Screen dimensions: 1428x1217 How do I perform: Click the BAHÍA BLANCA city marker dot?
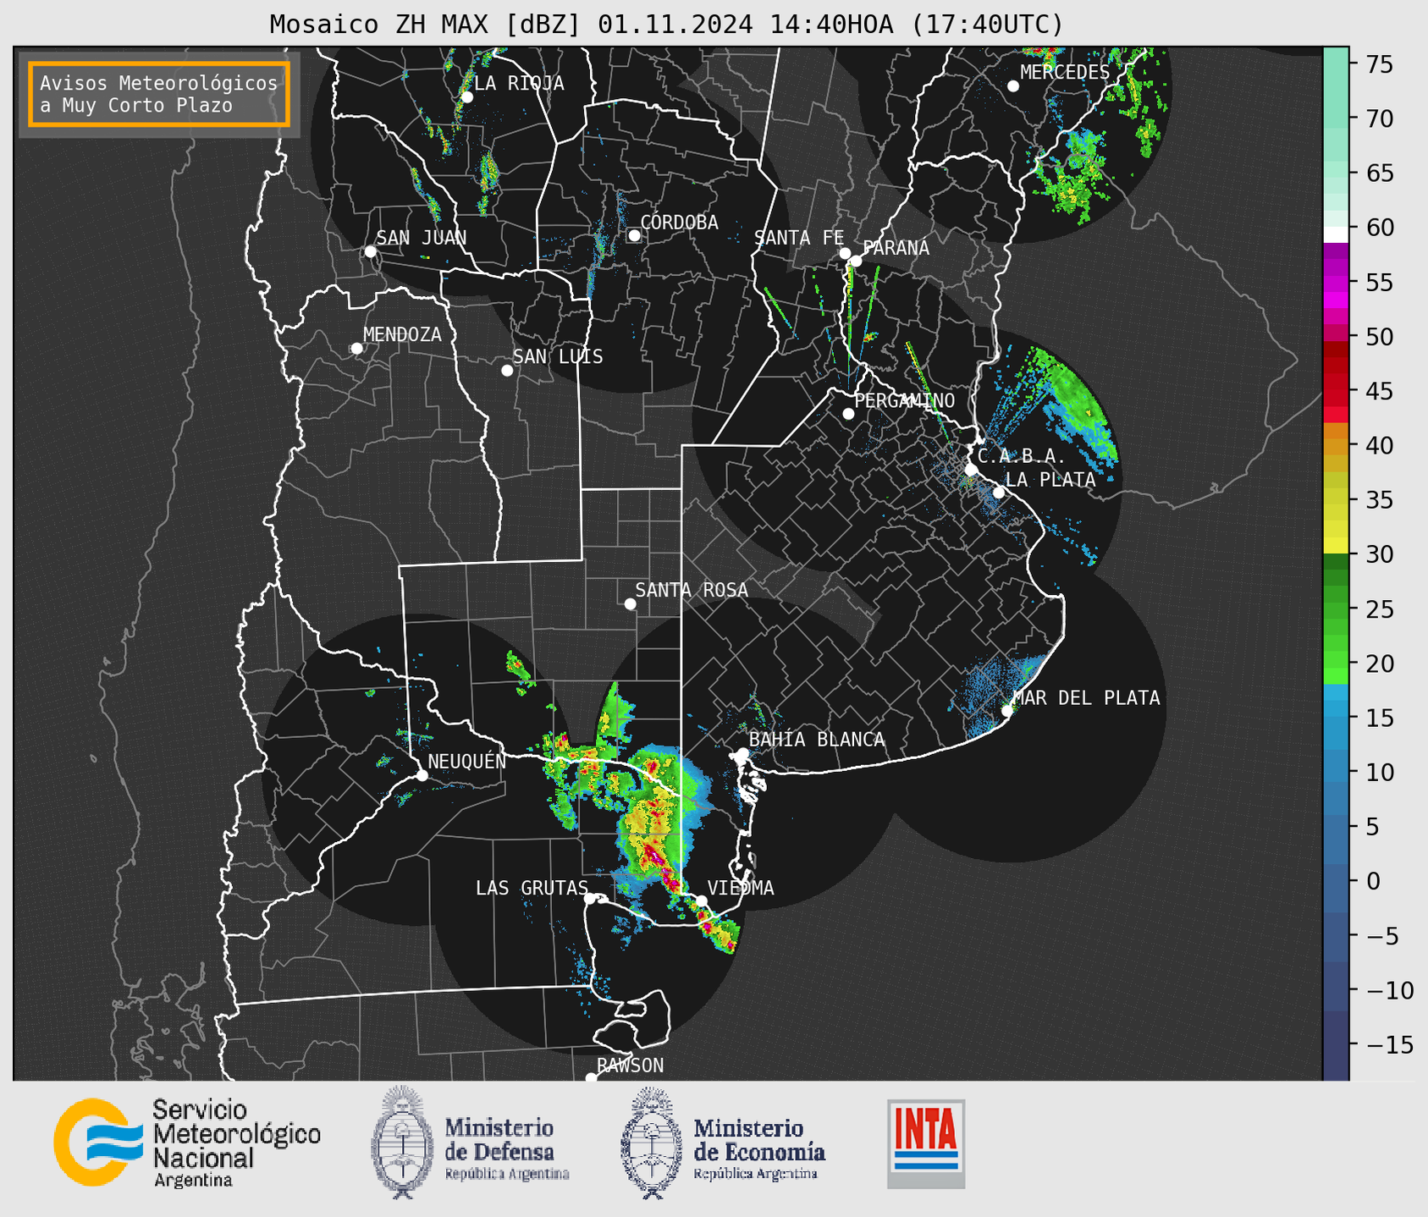742,753
